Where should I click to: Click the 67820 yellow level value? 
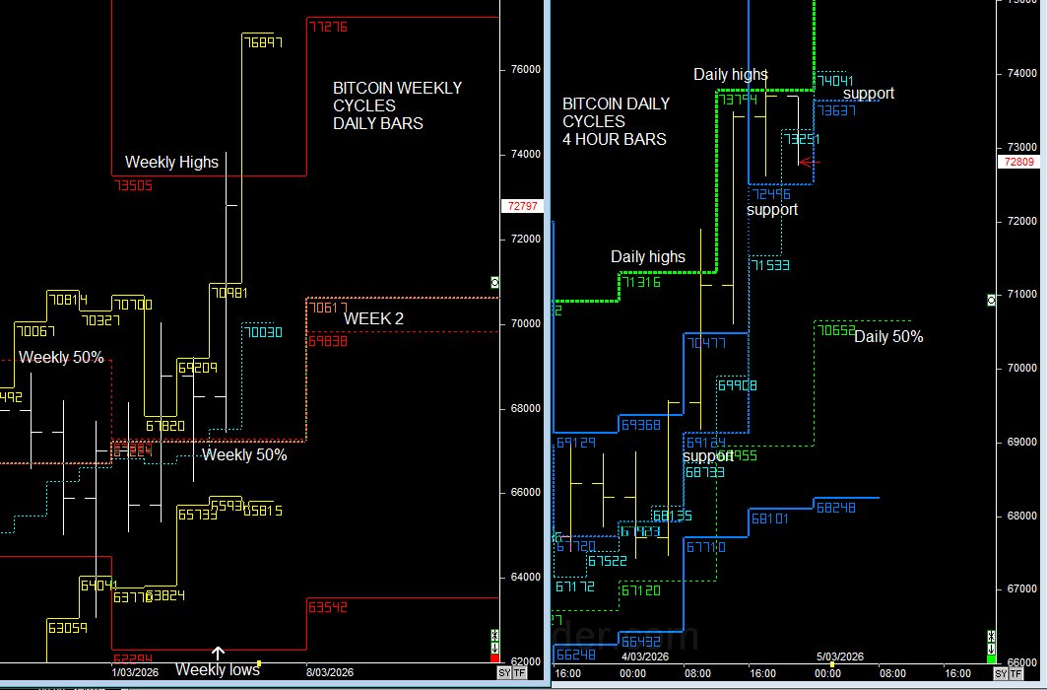tap(164, 426)
